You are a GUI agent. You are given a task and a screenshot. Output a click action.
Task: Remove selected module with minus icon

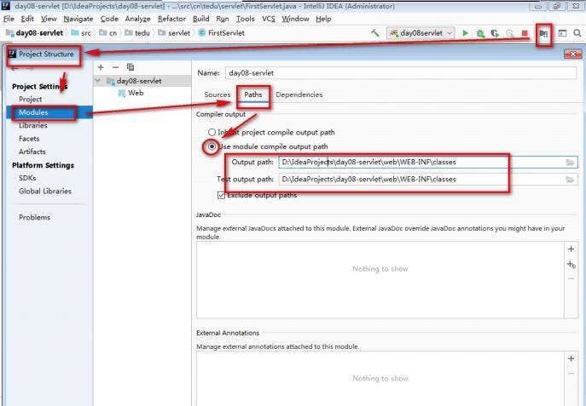pyautogui.click(x=115, y=67)
